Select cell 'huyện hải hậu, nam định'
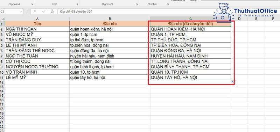The image size is (280, 132). [110, 56]
